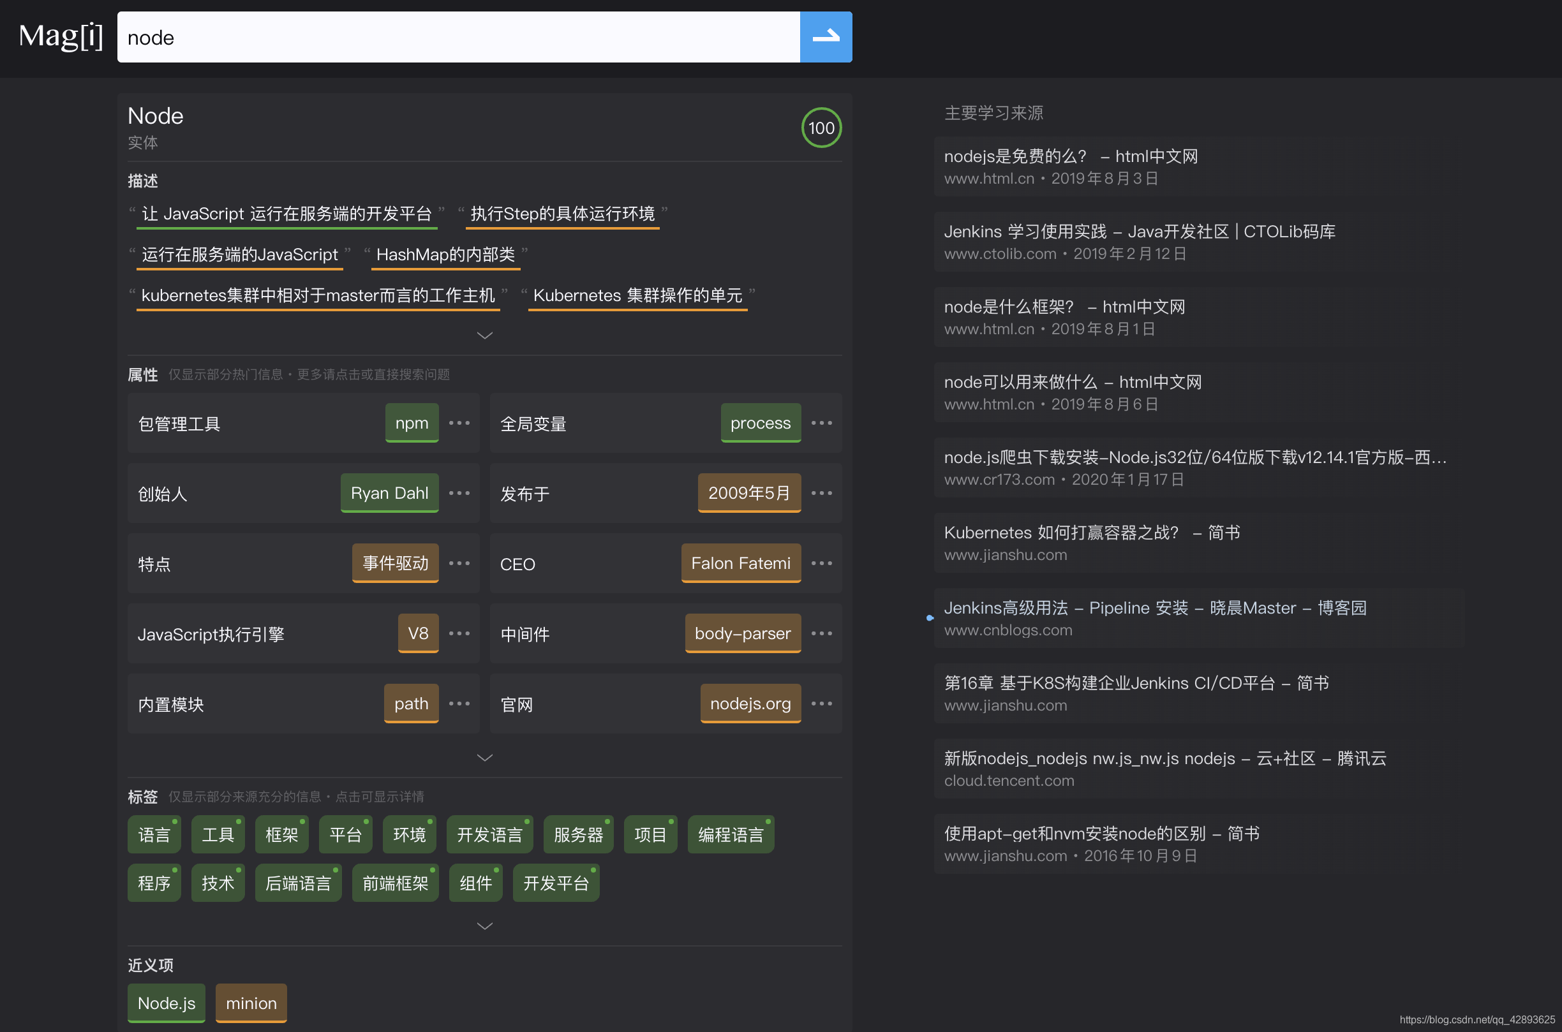This screenshot has height=1032, width=1562.
Task: Open more options for 特点 事件驱动 property
Action: pos(459,563)
